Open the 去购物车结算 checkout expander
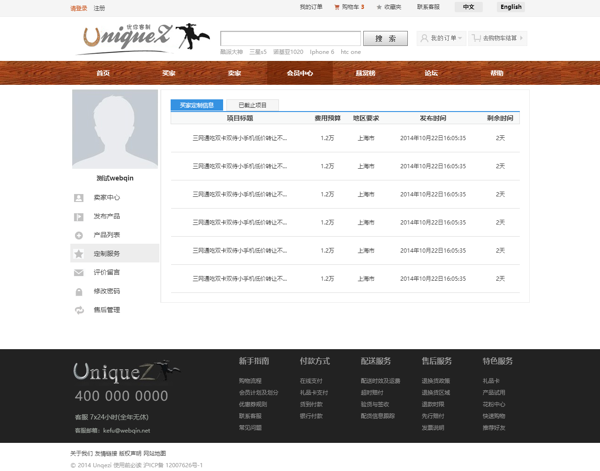 point(497,38)
